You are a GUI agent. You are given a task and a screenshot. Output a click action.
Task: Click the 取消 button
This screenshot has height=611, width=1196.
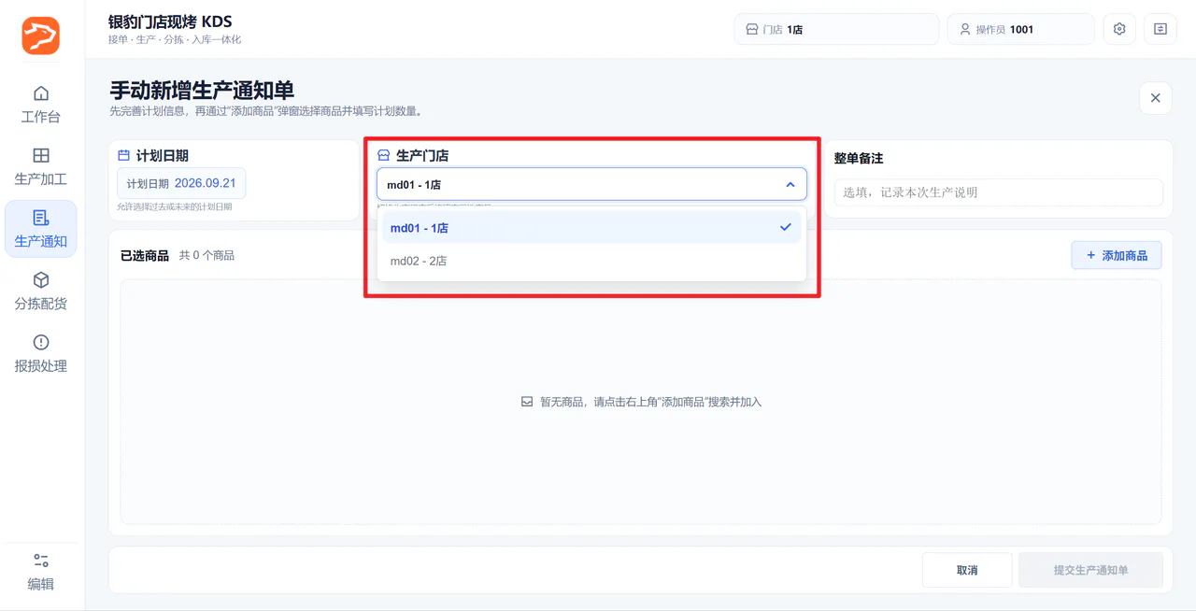[x=967, y=570]
